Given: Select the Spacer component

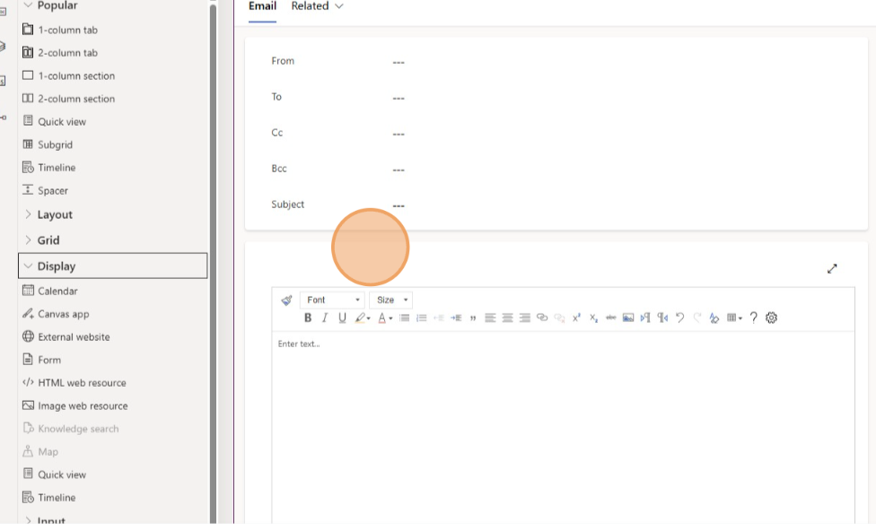Looking at the screenshot, I should (45, 190).
